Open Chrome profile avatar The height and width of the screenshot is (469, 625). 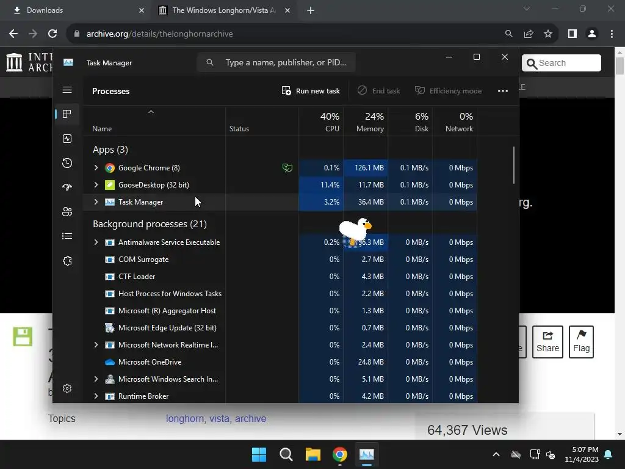coord(592,34)
